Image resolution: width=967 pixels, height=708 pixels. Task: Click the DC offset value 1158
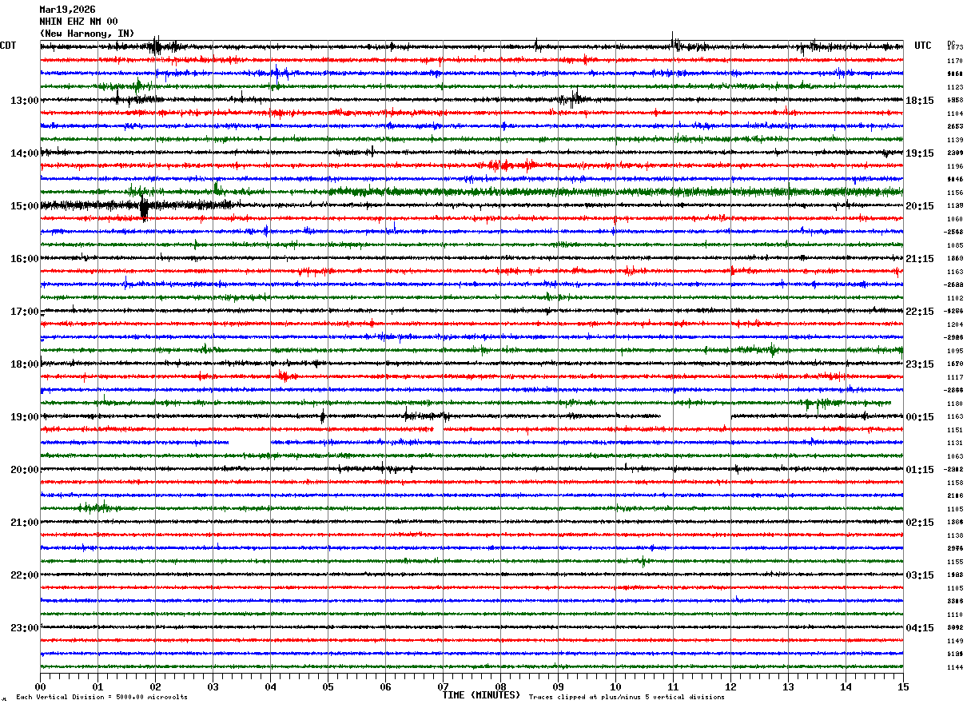(955, 483)
